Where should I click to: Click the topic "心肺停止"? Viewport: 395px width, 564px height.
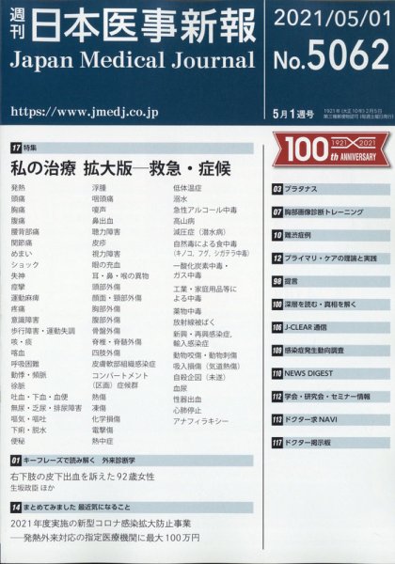pos(187,410)
